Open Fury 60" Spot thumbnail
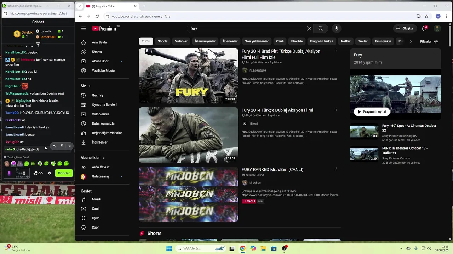Image resolution: width=453 pixels, height=254 pixels. (x=364, y=132)
